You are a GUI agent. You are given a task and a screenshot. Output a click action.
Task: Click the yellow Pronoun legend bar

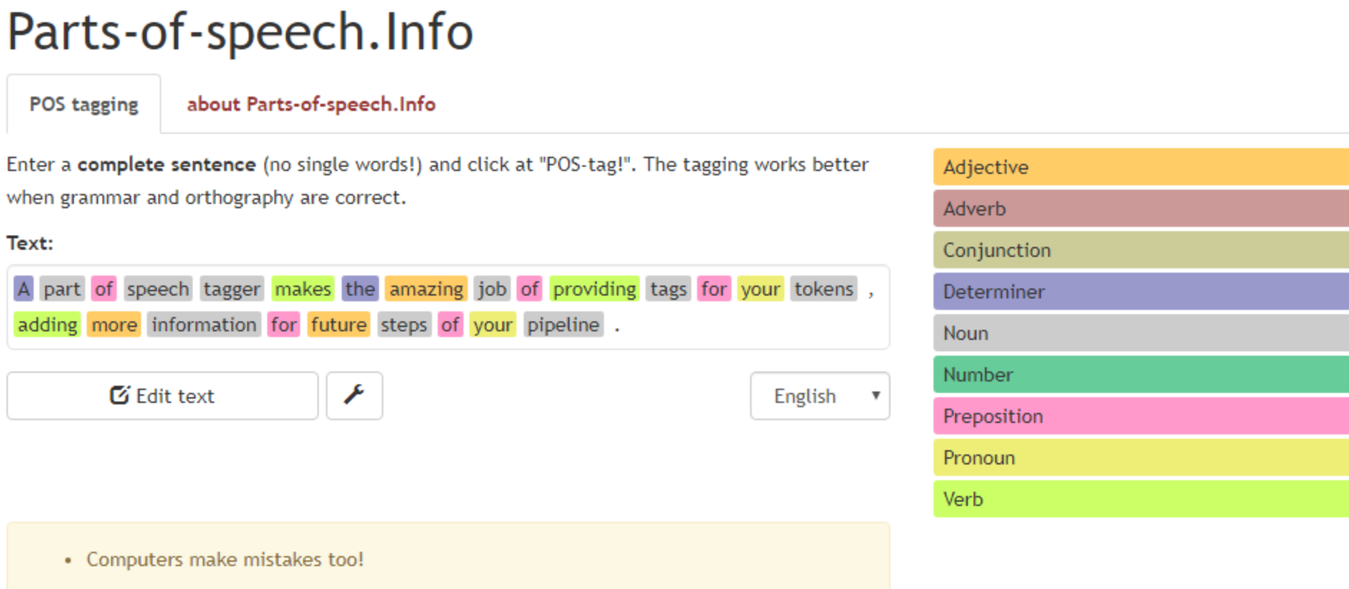click(1141, 457)
